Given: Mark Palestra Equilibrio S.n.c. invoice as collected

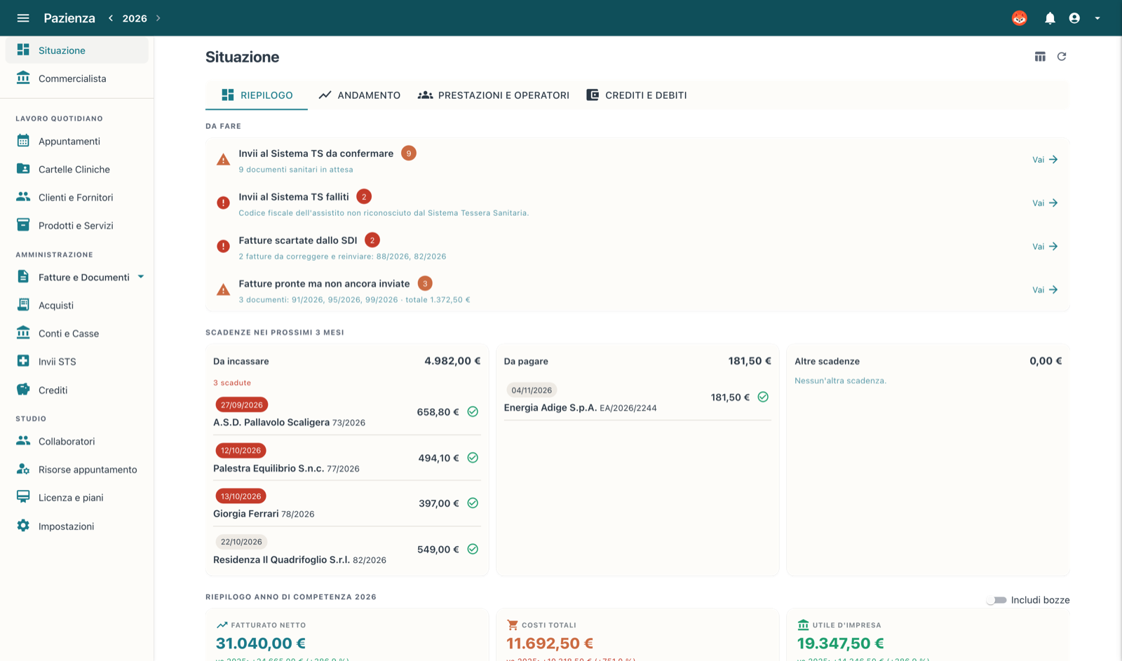Looking at the screenshot, I should (x=473, y=458).
